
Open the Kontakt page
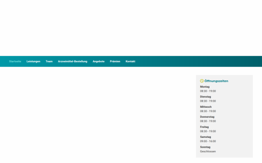[x=130, y=61]
